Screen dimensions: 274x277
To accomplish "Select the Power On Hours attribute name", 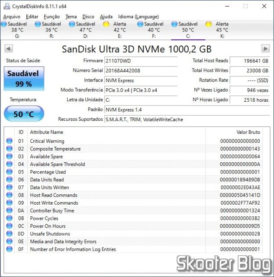I will click(48, 226).
